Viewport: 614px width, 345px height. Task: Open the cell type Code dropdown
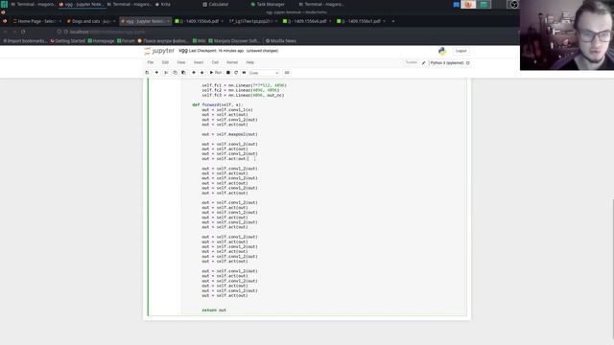(264, 73)
